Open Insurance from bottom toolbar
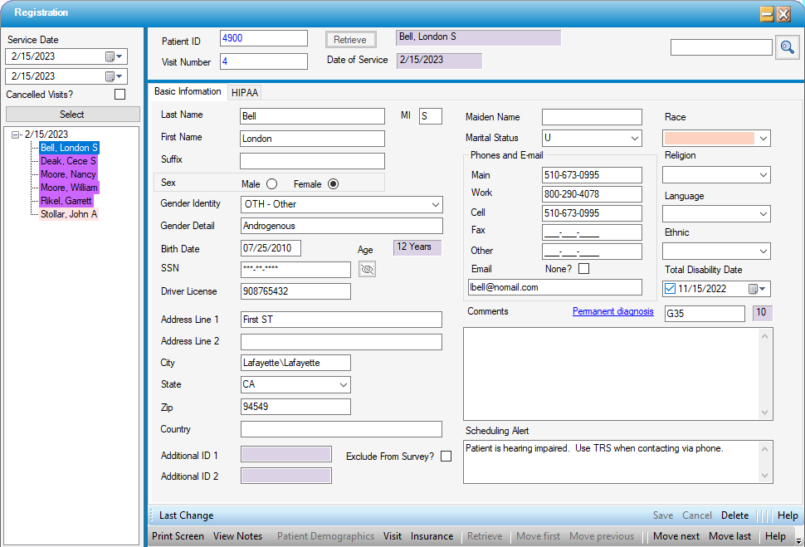The width and height of the screenshot is (805, 547). point(432,536)
